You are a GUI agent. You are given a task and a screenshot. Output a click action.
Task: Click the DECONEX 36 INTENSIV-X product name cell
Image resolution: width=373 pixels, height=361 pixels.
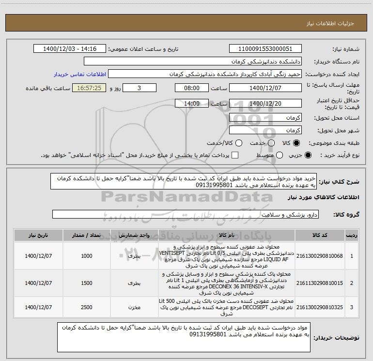227,283
